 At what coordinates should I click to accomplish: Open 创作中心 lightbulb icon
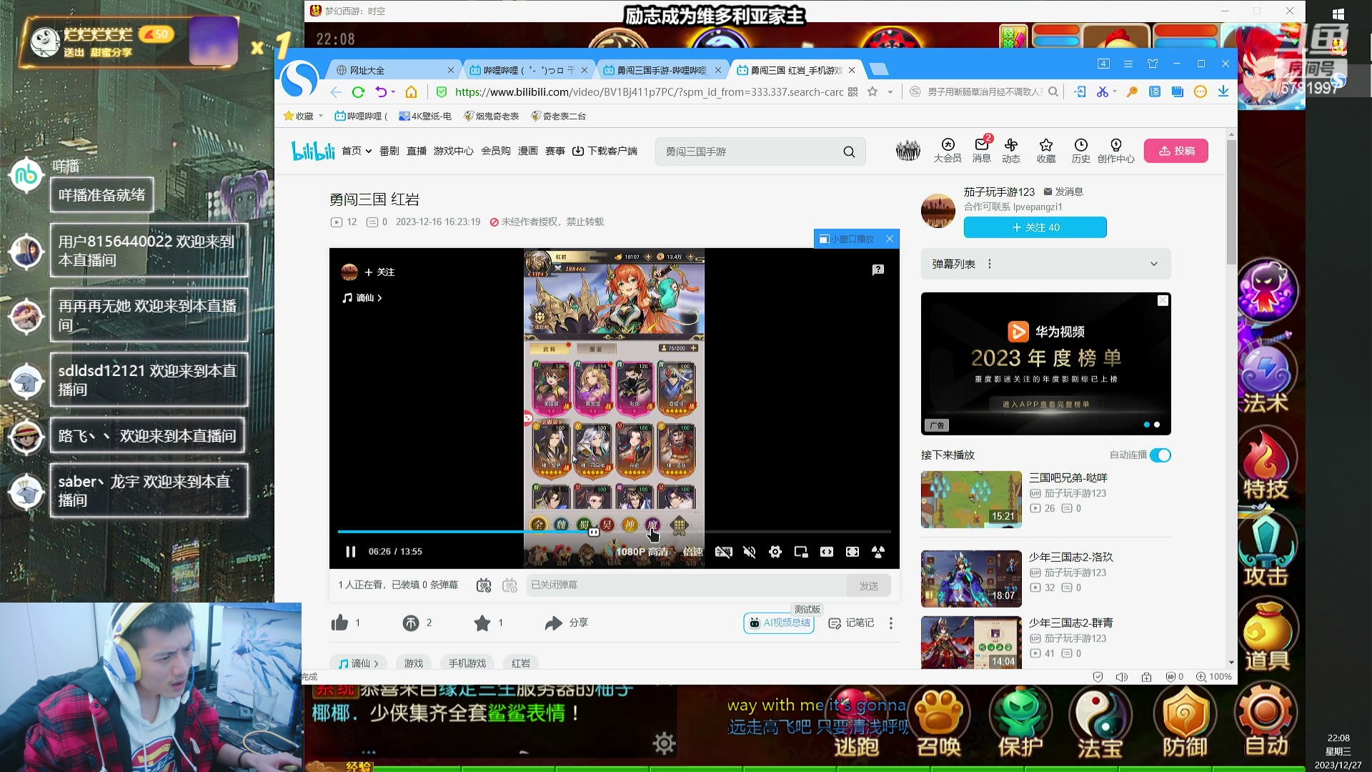point(1116,150)
